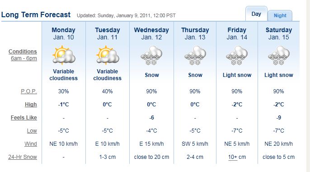The height and width of the screenshot is (172, 310).
Task: Click the Long Term Forecast heading
Action: click(x=36, y=14)
